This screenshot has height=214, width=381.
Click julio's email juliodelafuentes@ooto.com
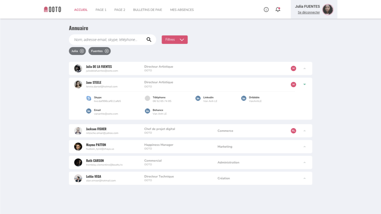102,71
